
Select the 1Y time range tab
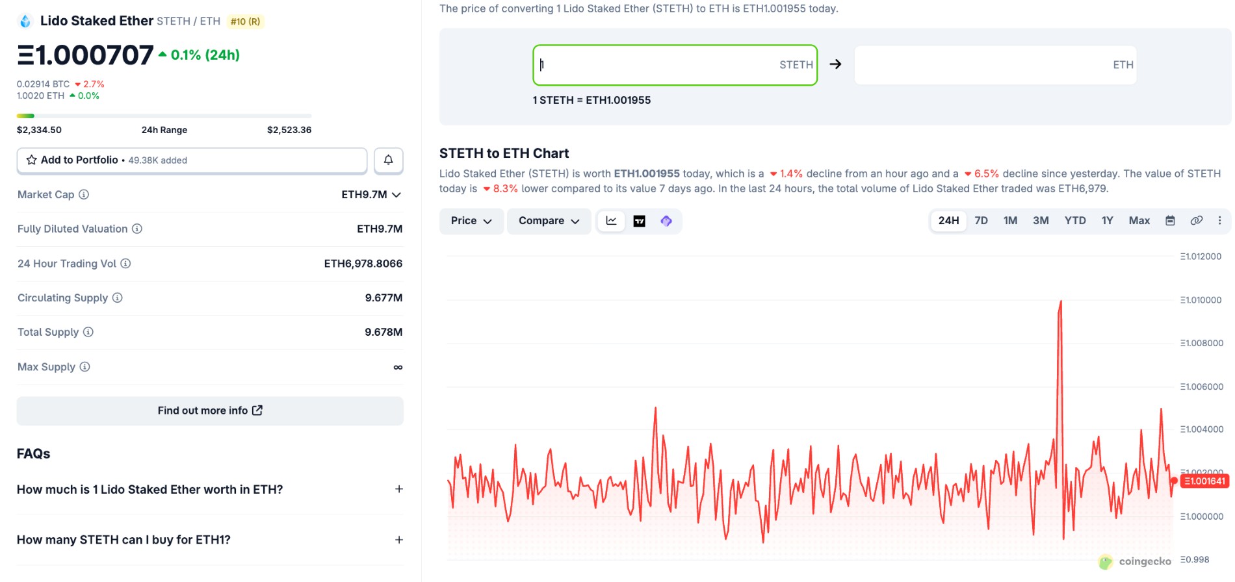tap(1107, 221)
